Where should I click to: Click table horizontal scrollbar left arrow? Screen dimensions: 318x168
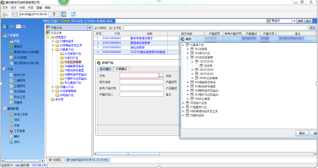coord(96,154)
